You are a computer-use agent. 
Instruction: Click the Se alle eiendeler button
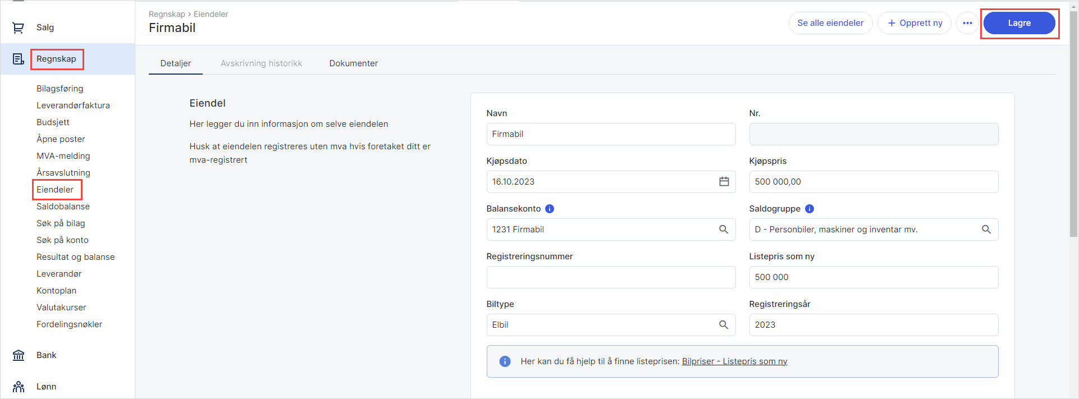click(x=830, y=23)
